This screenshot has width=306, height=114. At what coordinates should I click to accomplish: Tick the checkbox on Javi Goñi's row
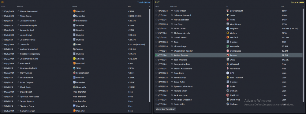[2, 44]
